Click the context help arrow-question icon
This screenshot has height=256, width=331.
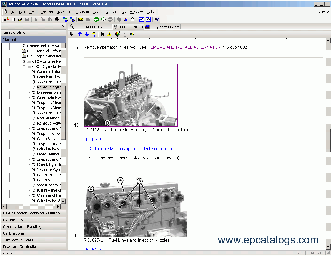click(157, 19)
